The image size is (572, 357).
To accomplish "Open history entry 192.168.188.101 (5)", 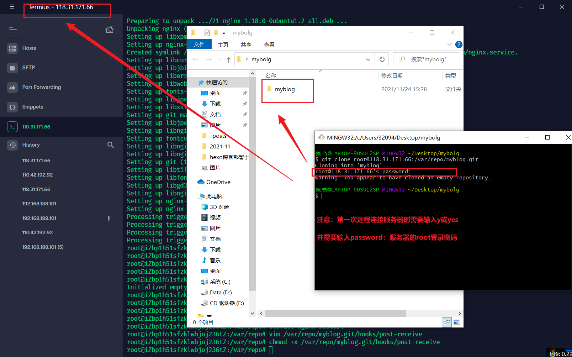I will point(43,247).
